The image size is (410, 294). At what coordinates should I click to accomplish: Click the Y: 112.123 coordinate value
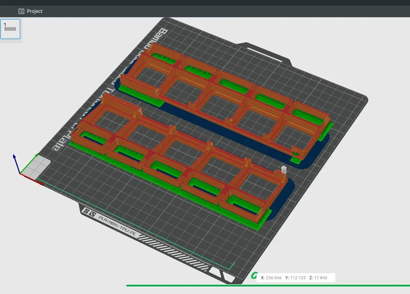pos(295,278)
